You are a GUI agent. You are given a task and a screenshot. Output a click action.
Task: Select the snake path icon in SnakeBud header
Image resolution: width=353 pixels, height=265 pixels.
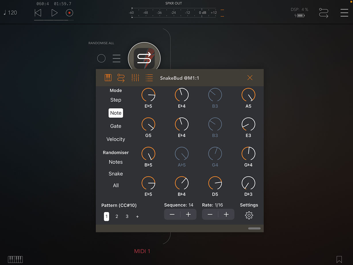(121, 78)
